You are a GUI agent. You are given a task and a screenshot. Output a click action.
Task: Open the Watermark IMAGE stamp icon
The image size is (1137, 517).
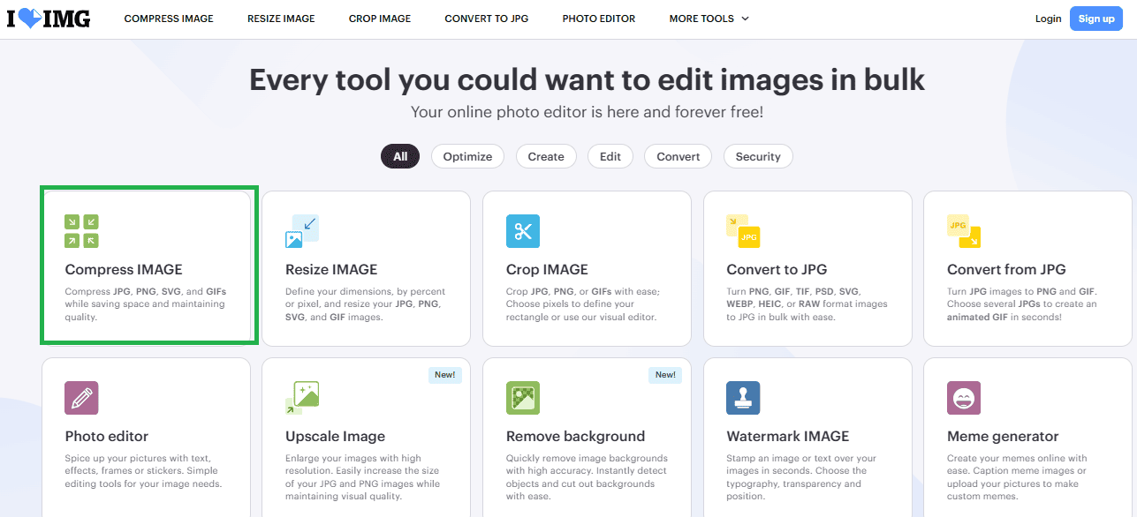tap(743, 398)
